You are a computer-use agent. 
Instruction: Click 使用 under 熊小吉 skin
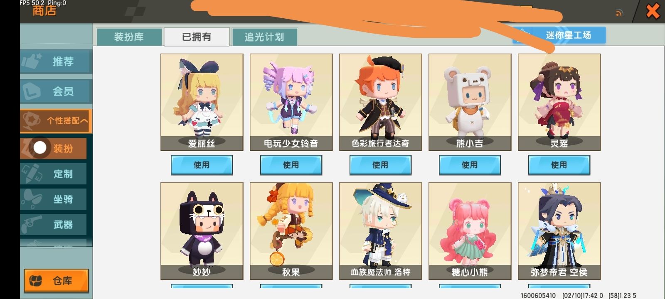(470, 165)
